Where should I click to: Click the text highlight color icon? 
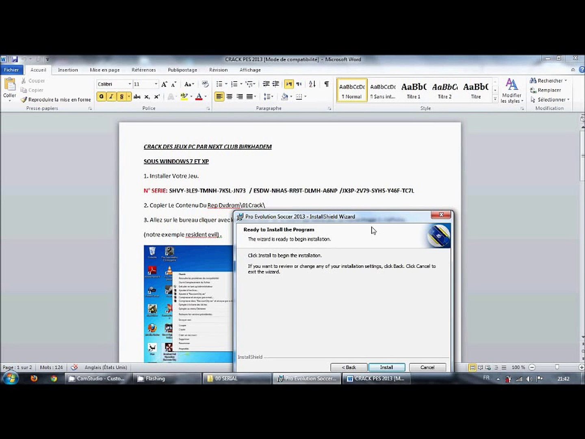coord(184,96)
